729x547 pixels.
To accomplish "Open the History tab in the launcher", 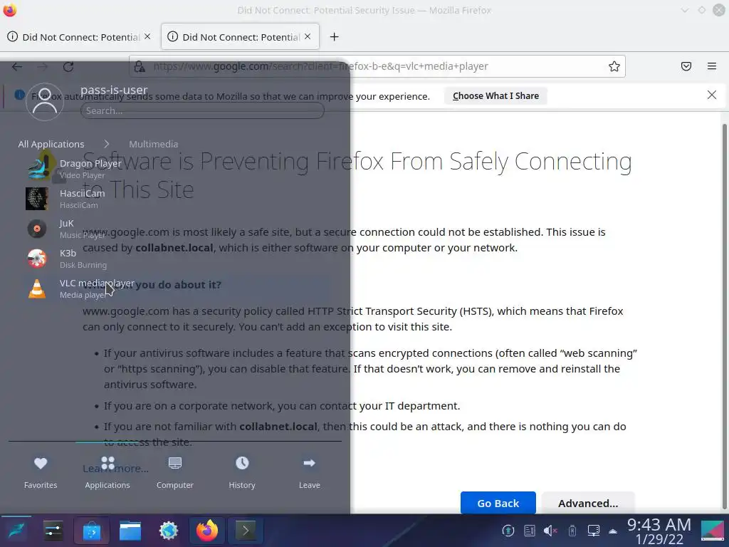I will coord(242,472).
